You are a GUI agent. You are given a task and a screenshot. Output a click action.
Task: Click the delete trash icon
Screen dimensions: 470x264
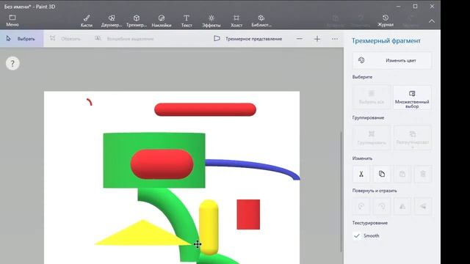[x=423, y=174]
